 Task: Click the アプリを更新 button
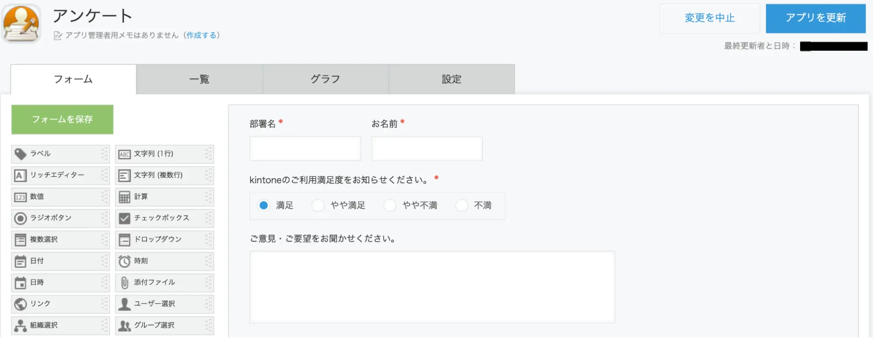click(x=815, y=18)
